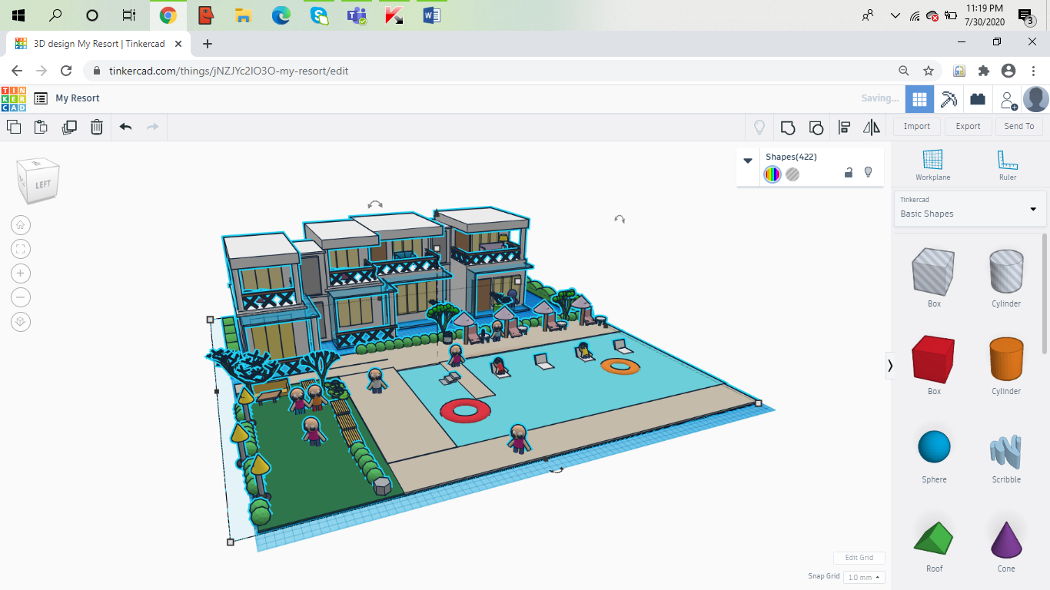Fit all shapes in view
The width and height of the screenshot is (1050, 590).
pos(21,249)
